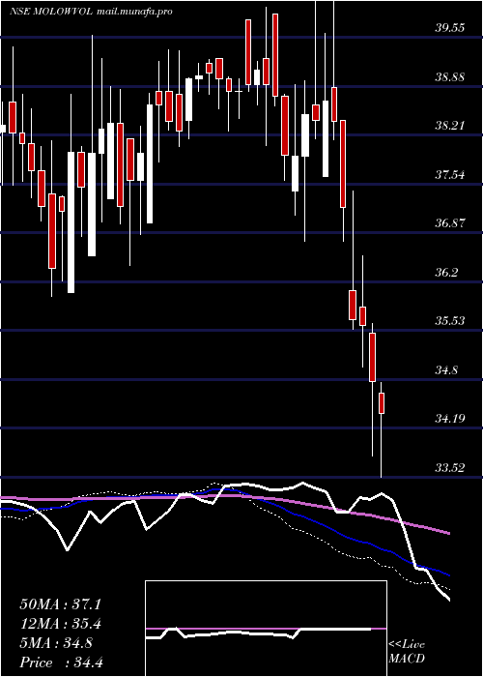Screen dimensions: 483x677
Task: Click the <<Live MACD label
Action: [407, 652]
